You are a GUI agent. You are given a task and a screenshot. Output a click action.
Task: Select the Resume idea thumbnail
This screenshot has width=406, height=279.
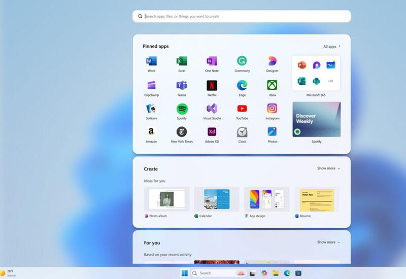(317, 200)
